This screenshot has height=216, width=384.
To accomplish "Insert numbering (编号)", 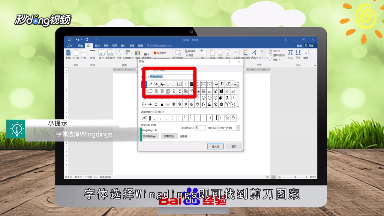I will [x=306, y=55].
